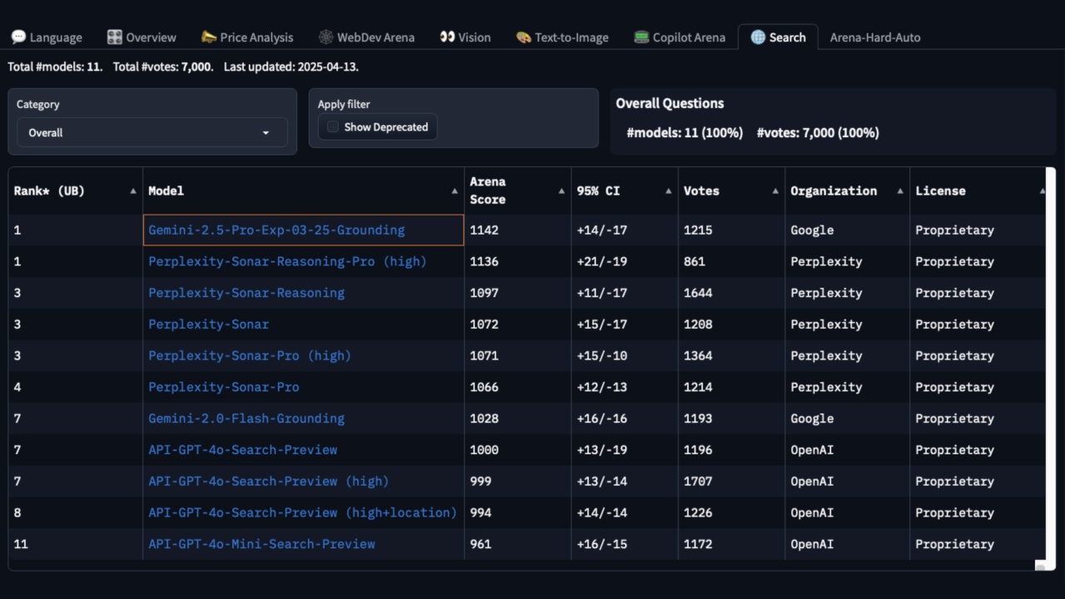Screen dimensions: 1065x599
Task: Sort by the 95% CI column arrow
Action: (668, 191)
